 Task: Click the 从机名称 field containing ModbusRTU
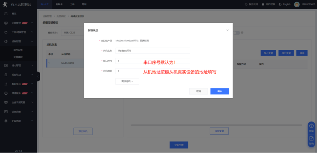(x=153, y=51)
